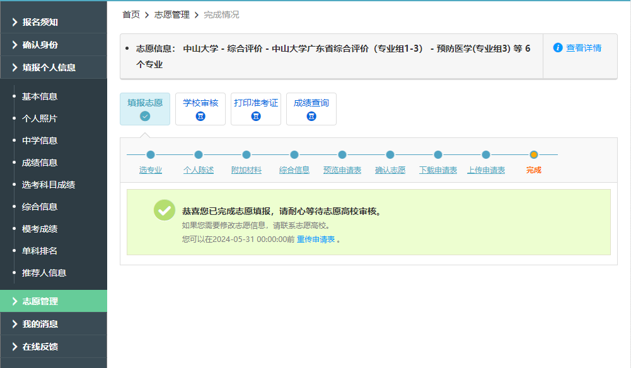This screenshot has height=368, width=631.
Task: Open the 下载申请表 step link
Action: point(438,170)
